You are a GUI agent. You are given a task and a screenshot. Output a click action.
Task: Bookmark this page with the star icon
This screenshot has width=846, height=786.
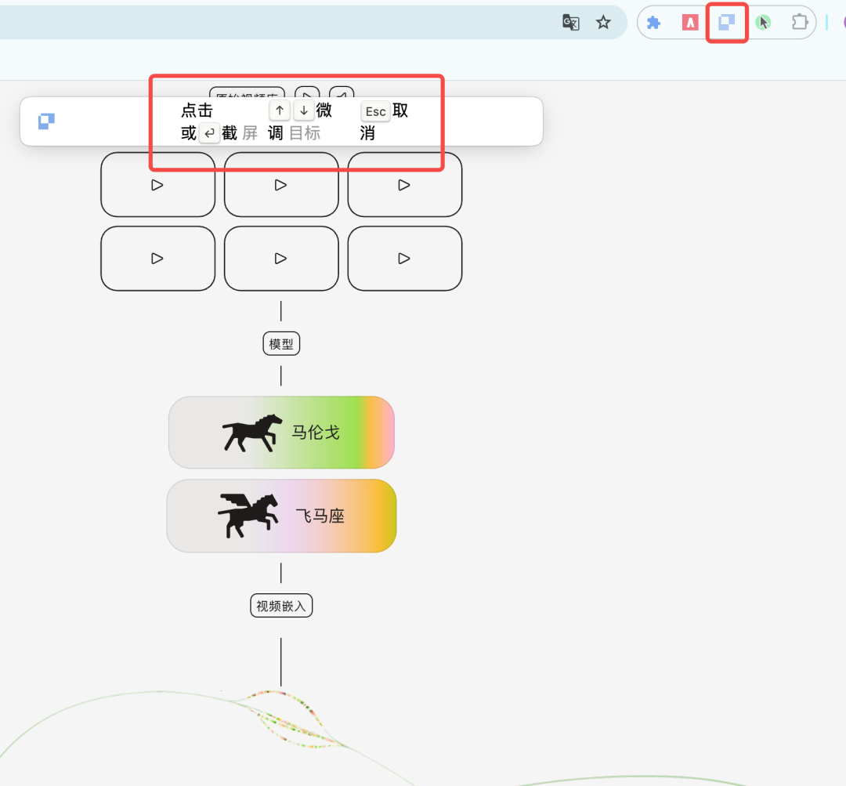[603, 23]
